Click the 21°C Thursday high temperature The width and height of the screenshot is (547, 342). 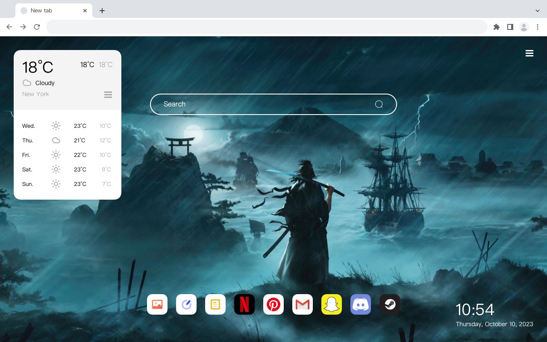pos(79,141)
